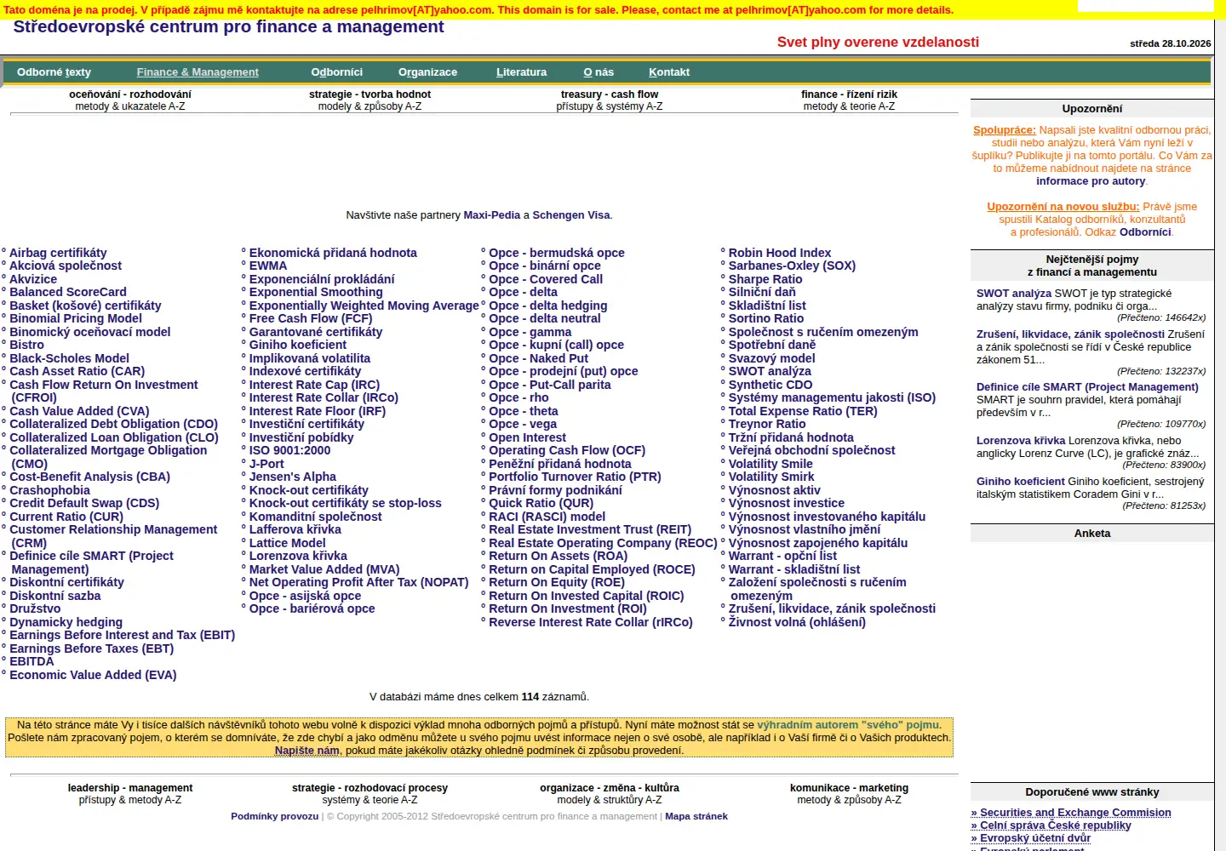The image size is (1226, 851).
Task: Open the Robin Hood Index entry
Action: point(780,253)
